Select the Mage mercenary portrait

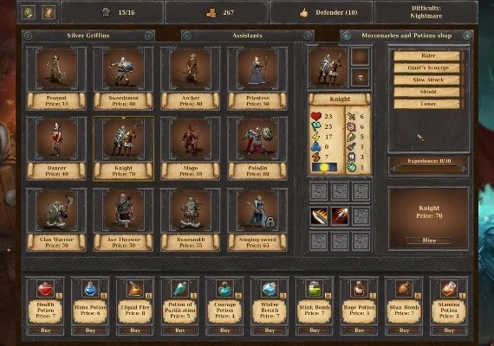pyautogui.click(x=191, y=139)
